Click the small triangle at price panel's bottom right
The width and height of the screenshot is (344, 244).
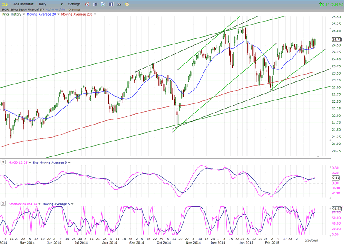click(318, 156)
